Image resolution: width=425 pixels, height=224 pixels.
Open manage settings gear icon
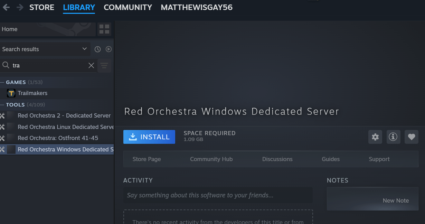(x=375, y=137)
